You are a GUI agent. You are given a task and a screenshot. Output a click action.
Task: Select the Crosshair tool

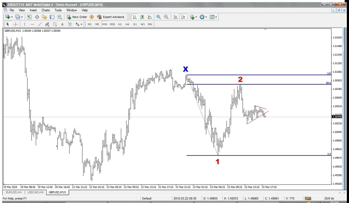click(x=16, y=24)
